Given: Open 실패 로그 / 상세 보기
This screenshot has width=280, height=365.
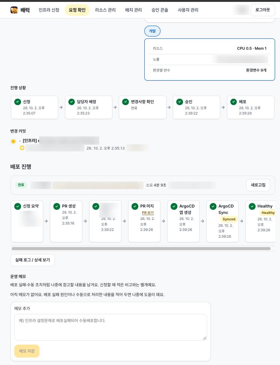Looking at the screenshot, I should (33, 260).
